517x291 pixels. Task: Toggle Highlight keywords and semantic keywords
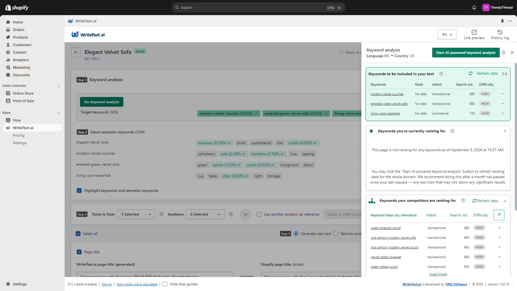pyautogui.click(x=79, y=190)
